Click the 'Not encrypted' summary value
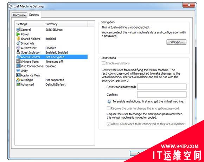 pos(55,57)
